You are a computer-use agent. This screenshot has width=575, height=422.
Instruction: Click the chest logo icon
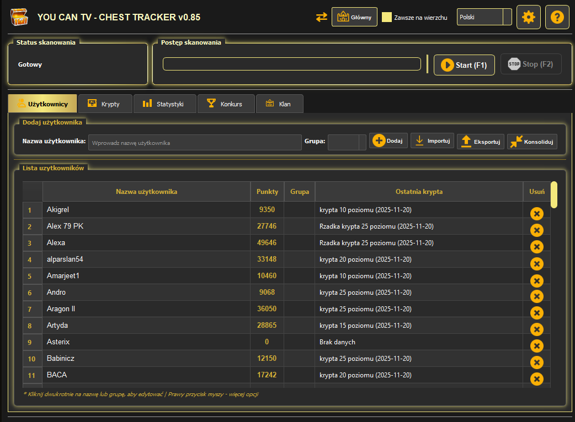[x=20, y=17]
